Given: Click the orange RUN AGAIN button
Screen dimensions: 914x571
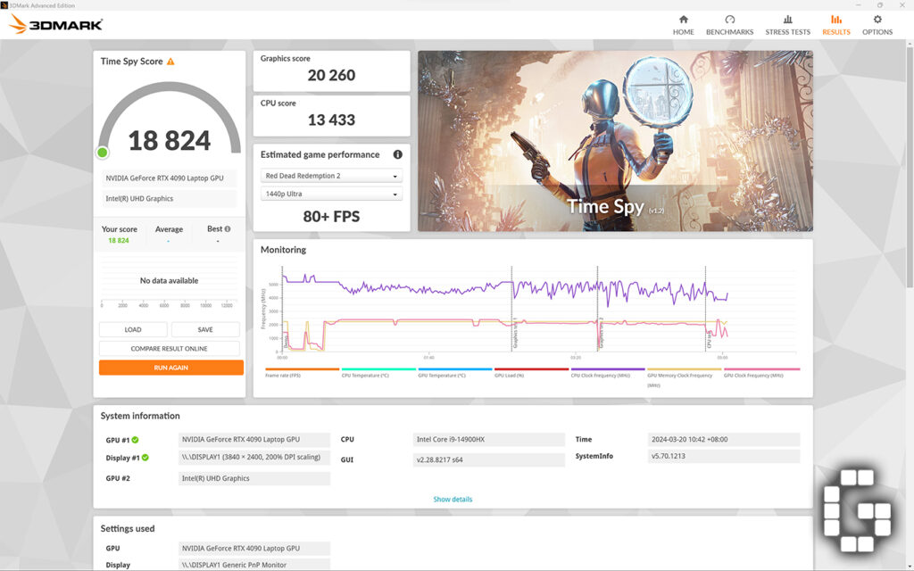Looking at the screenshot, I should point(170,368).
